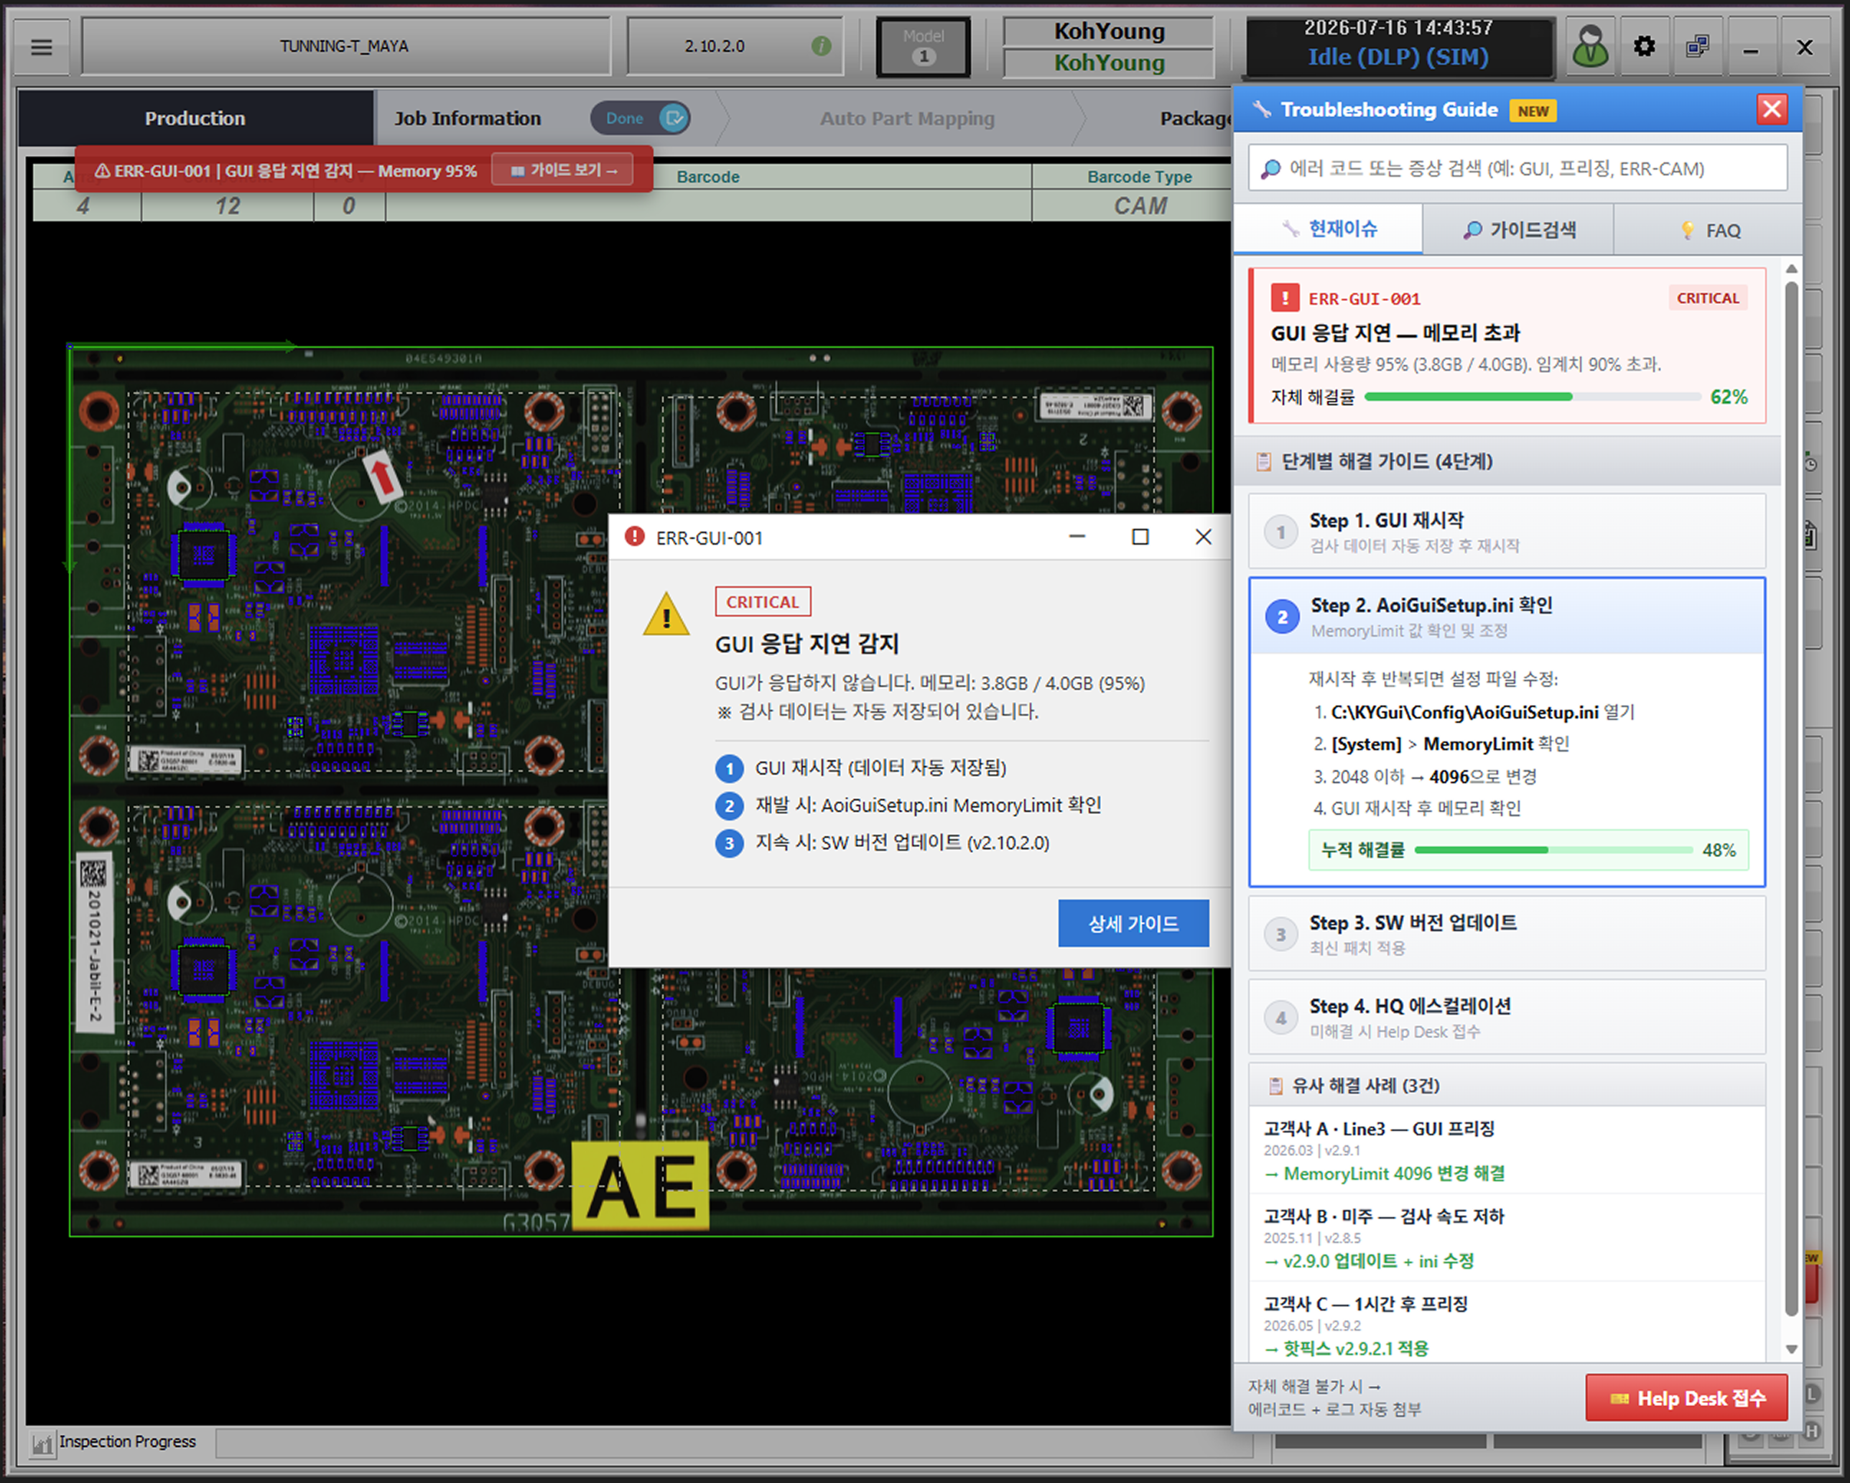Image resolution: width=1850 pixels, height=1483 pixels.
Task: Click the Idle (DLP) (SIM) status display
Action: (x=1398, y=57)
